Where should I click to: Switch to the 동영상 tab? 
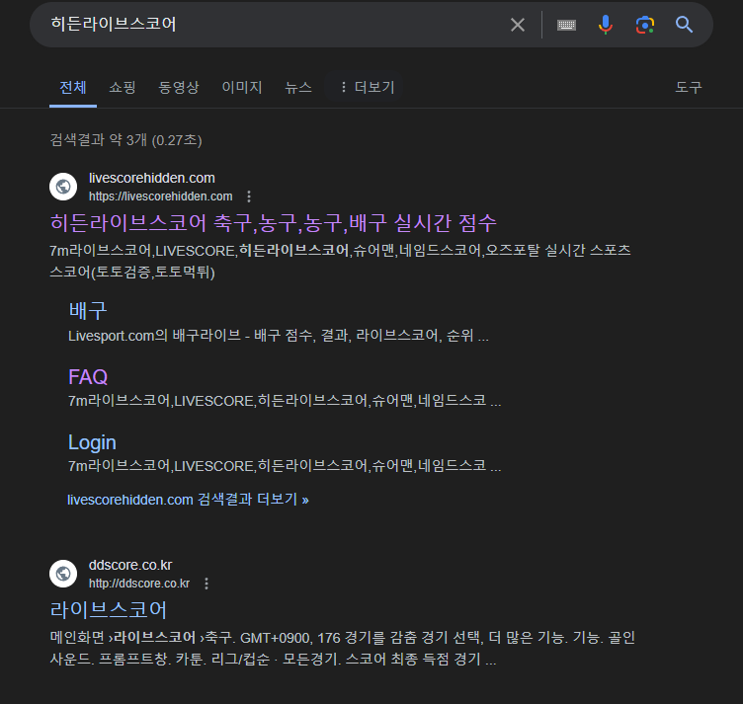(179, 87)
